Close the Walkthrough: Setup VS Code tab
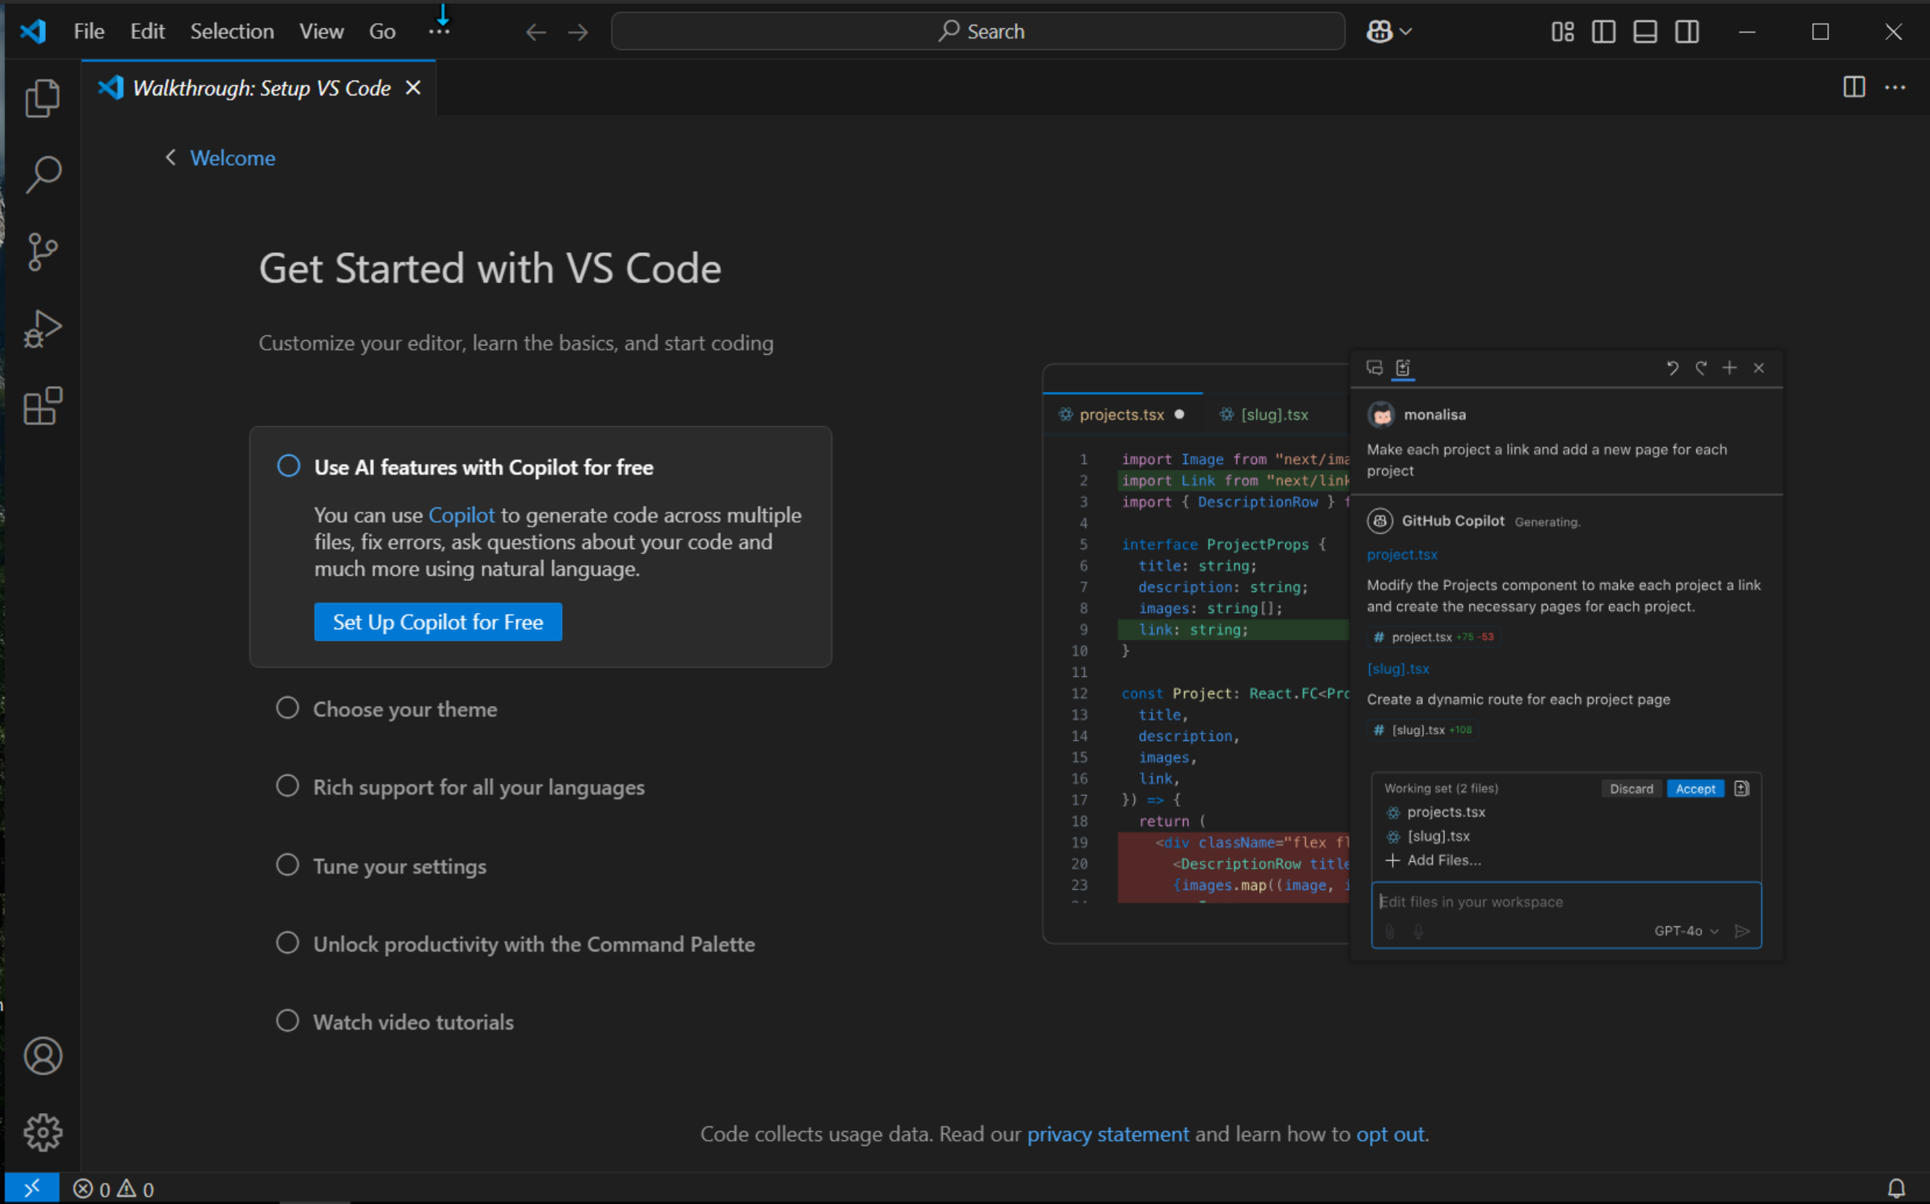This screenshot has width=1930, height=1204. 412,87
